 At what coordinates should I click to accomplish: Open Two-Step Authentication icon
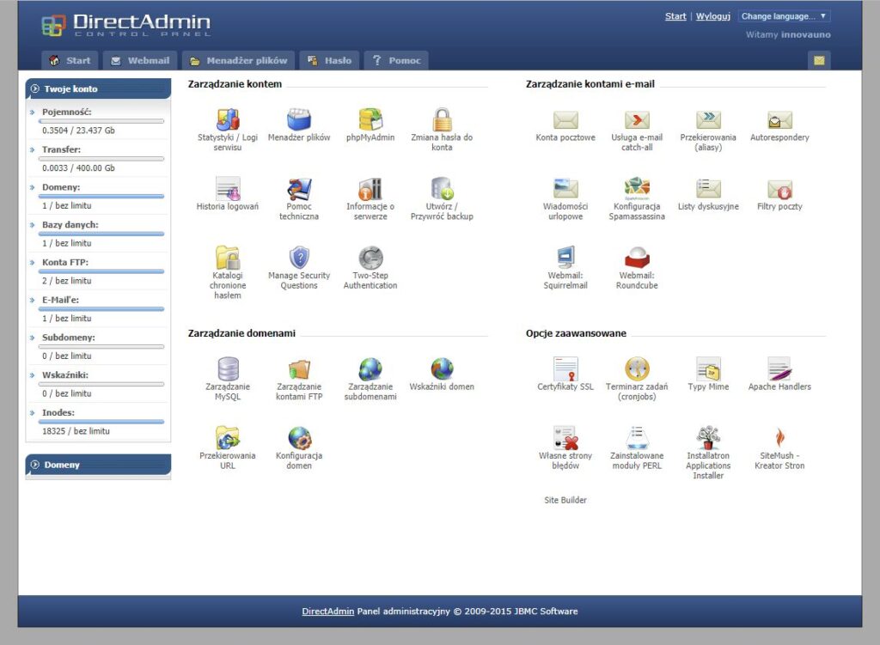[370, 258]
